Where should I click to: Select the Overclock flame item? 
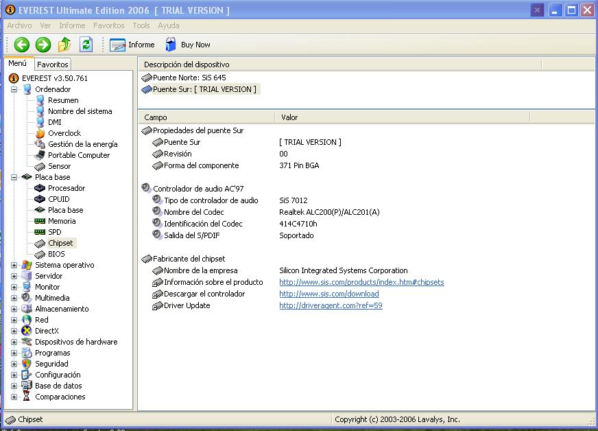pyautogui.click(x=64, y=133)
